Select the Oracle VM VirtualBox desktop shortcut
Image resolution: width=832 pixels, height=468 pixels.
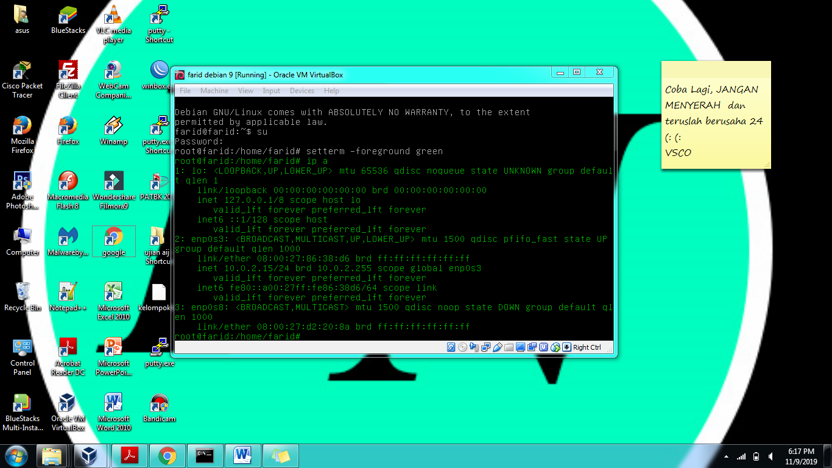(x=68, y=412)
